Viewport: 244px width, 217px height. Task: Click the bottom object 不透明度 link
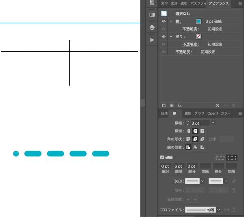coord(184,52)
